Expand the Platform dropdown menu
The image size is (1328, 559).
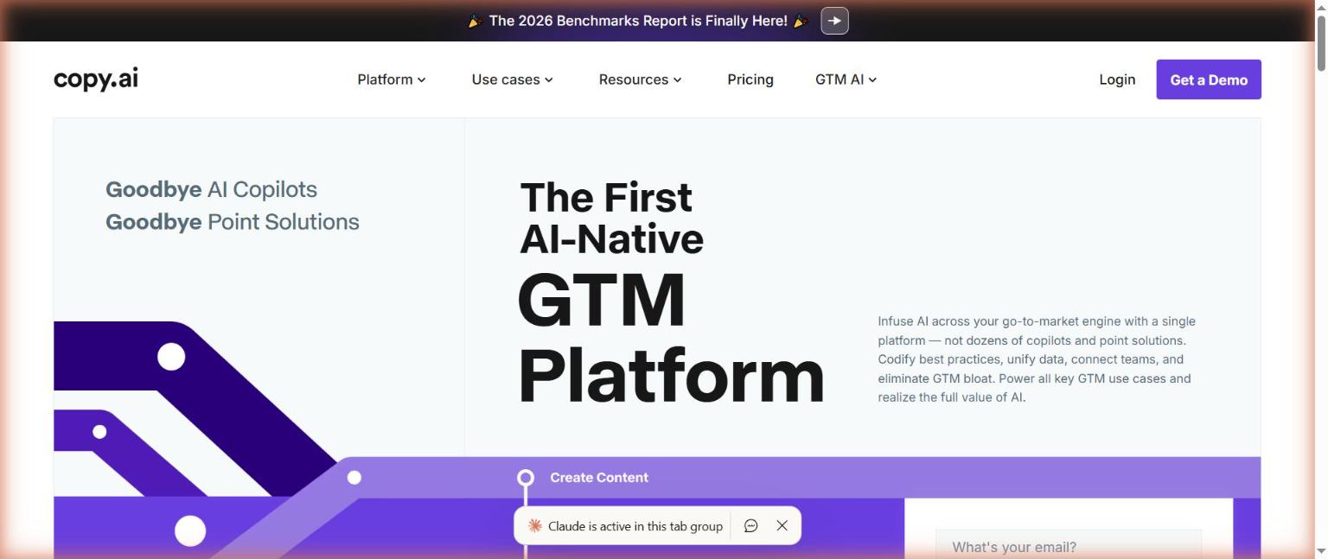coord(392,79)
